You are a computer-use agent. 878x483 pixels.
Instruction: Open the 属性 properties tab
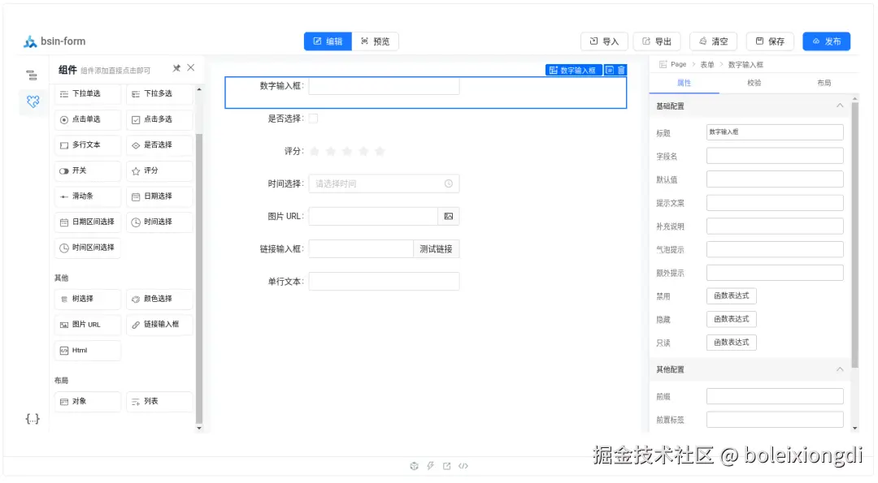685,83
